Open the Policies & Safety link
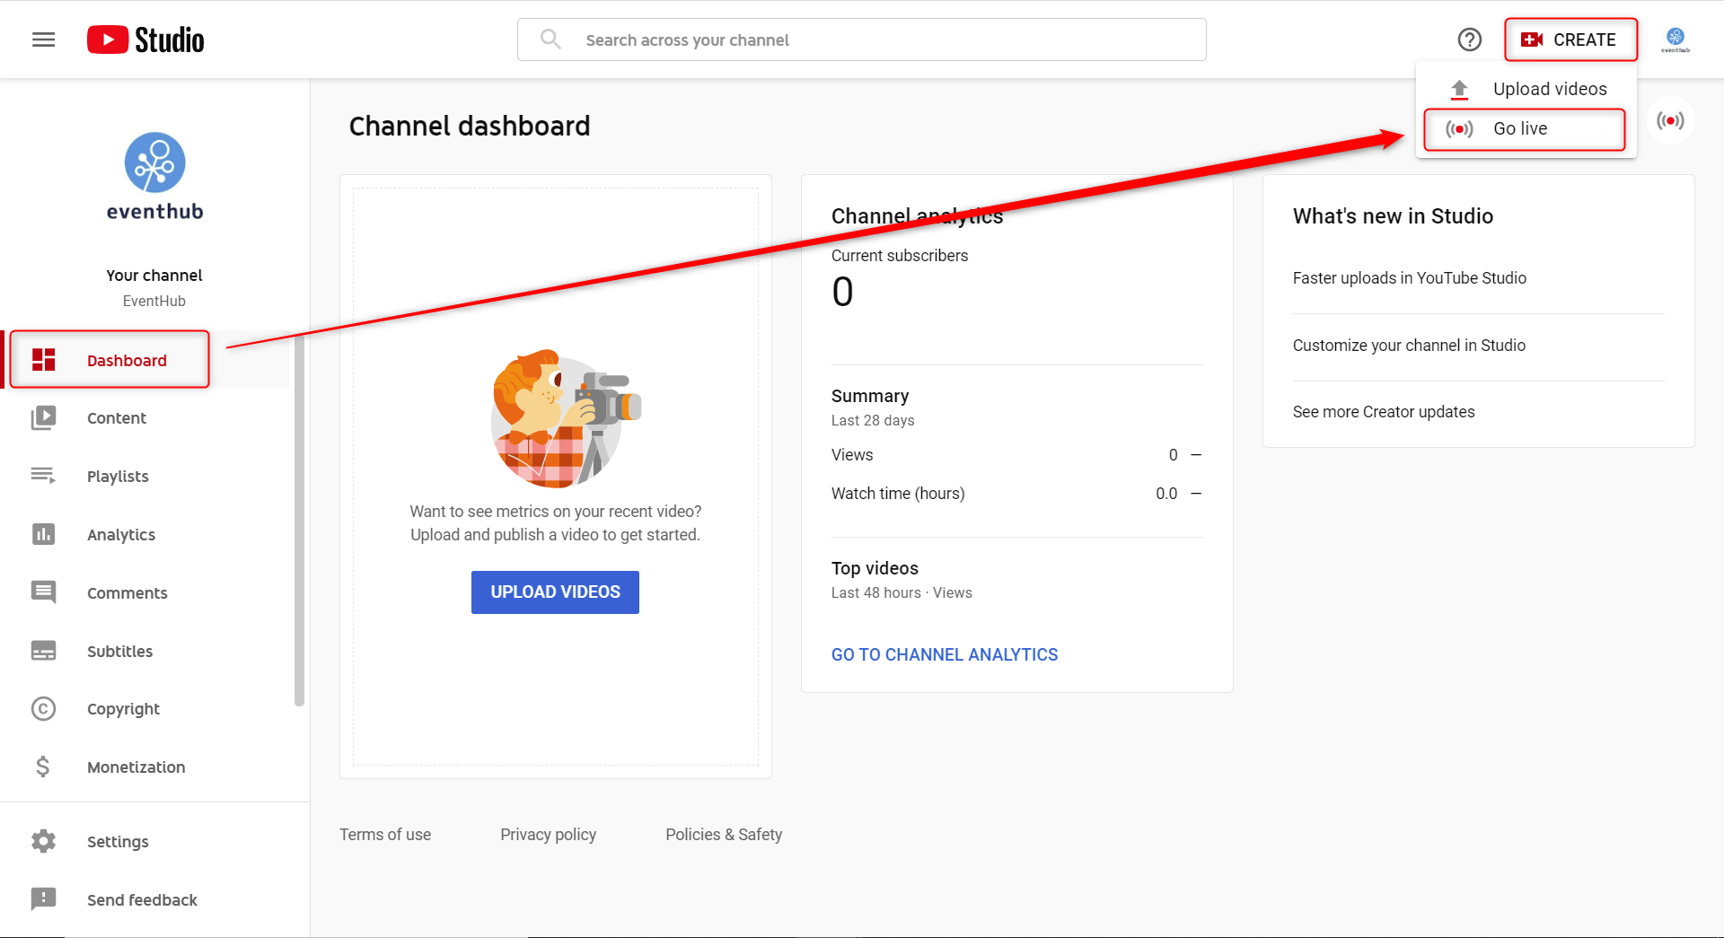Screen dimensions: 1724x938 point(724,835)
